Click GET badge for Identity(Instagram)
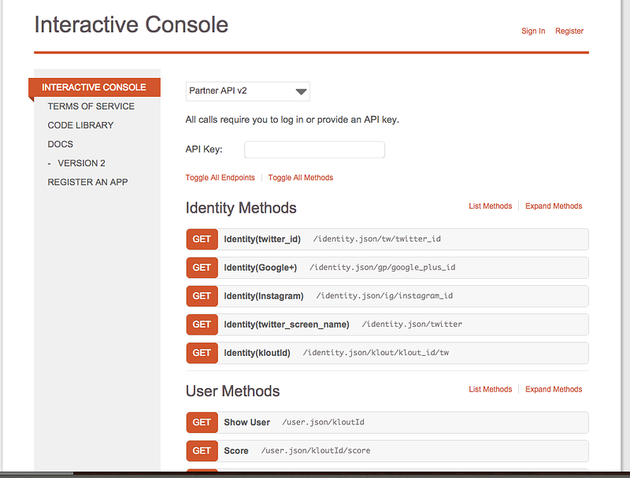Screen dimensions: 630x478 pos(202,296)
